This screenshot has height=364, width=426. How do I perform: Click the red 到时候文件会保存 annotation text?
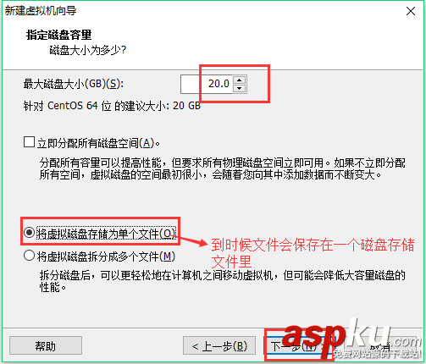(313, 253)
